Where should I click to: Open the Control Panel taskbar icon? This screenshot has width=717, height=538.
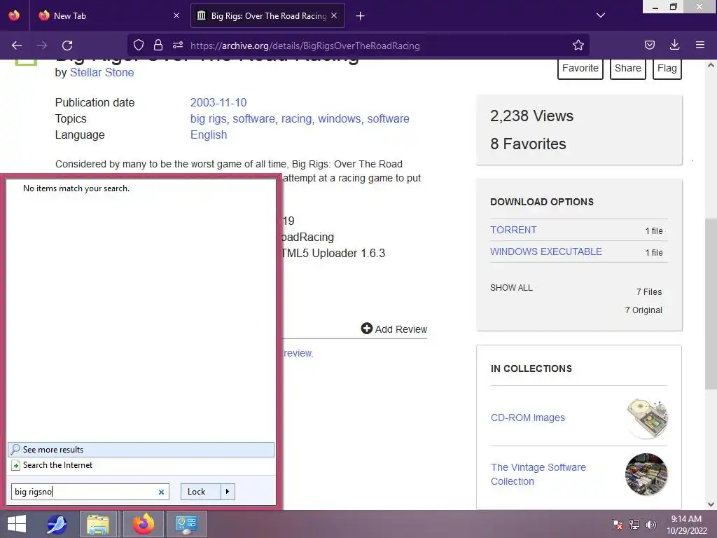coord(186,524)
